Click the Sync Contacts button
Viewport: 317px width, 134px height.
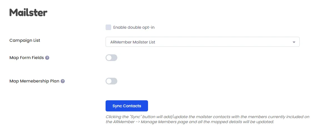(x=127, y=106)
